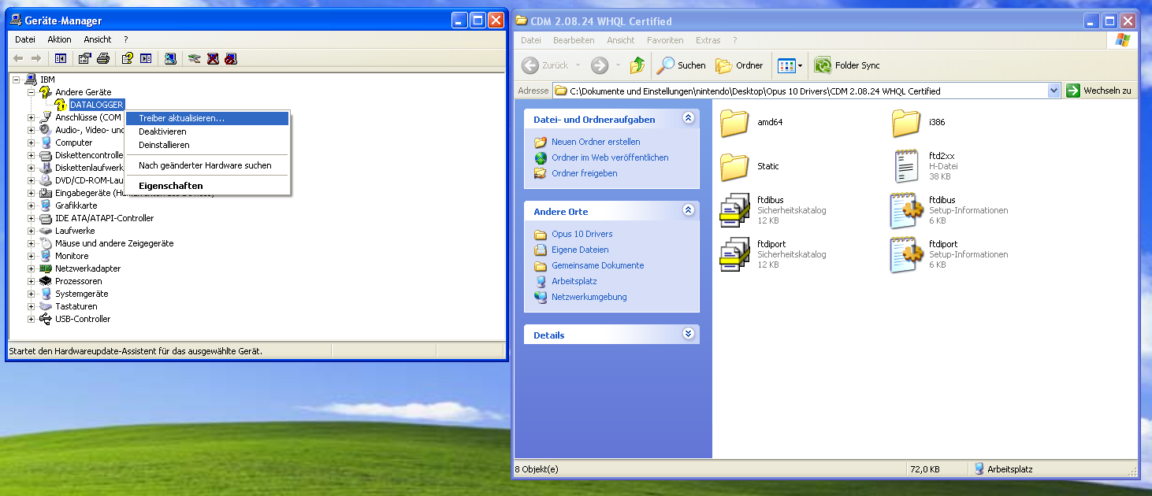The image size is (1152, 496).
Task: Toggle the Ordner folders pane button
Action: tap(739, 65)
